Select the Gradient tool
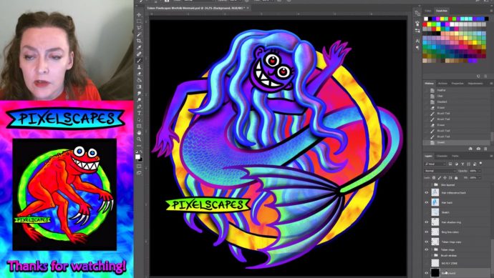Image resolution: width=494 pixels, height=278 pixels. coord(139,86)
